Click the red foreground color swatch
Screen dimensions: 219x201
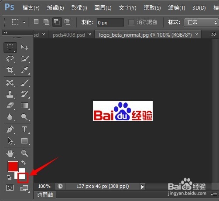click(x=13, y=167)
